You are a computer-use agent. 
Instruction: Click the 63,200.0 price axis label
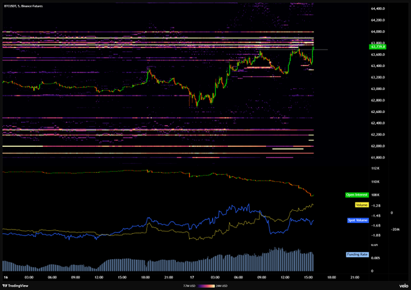click(x=378, y=77)
